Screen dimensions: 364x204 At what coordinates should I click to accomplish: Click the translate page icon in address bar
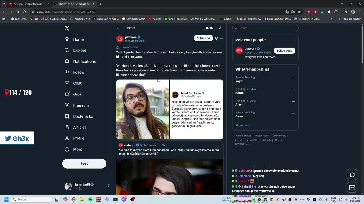[287, 12]
